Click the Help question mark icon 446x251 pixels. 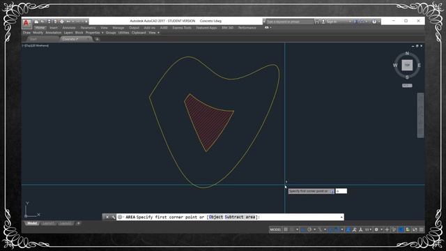point(374,22)
